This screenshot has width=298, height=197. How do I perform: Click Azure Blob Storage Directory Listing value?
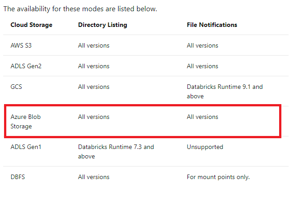[93, 117]
